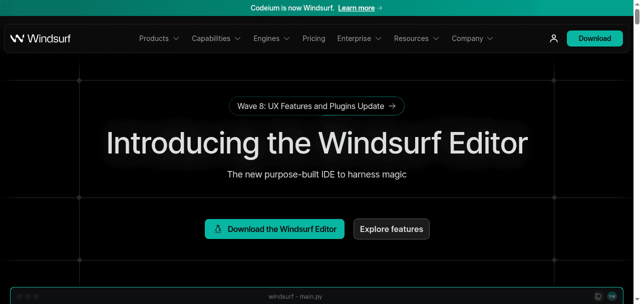Follow the Learn more link in top banner

(x=356, y=8)
